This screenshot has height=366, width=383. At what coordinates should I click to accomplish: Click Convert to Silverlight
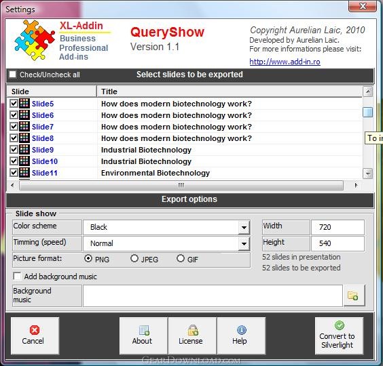click(x=339, y=335)
